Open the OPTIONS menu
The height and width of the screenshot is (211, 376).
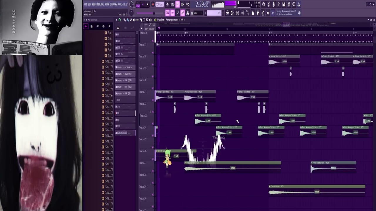[113, 4]
